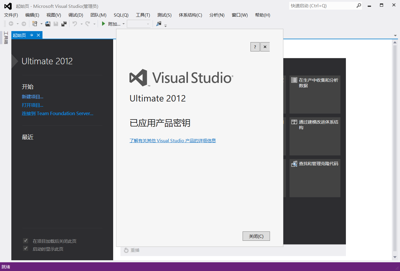
Task: Click the 查找和管理克隆代码 tile icon
Action: (294, 164)
